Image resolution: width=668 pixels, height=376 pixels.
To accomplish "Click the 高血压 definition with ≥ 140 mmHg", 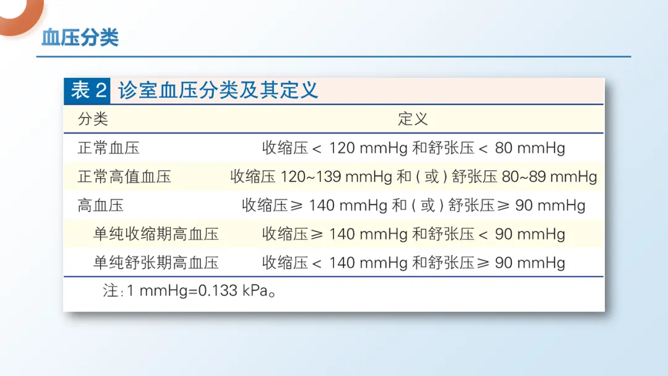I will tap(413, 206).
